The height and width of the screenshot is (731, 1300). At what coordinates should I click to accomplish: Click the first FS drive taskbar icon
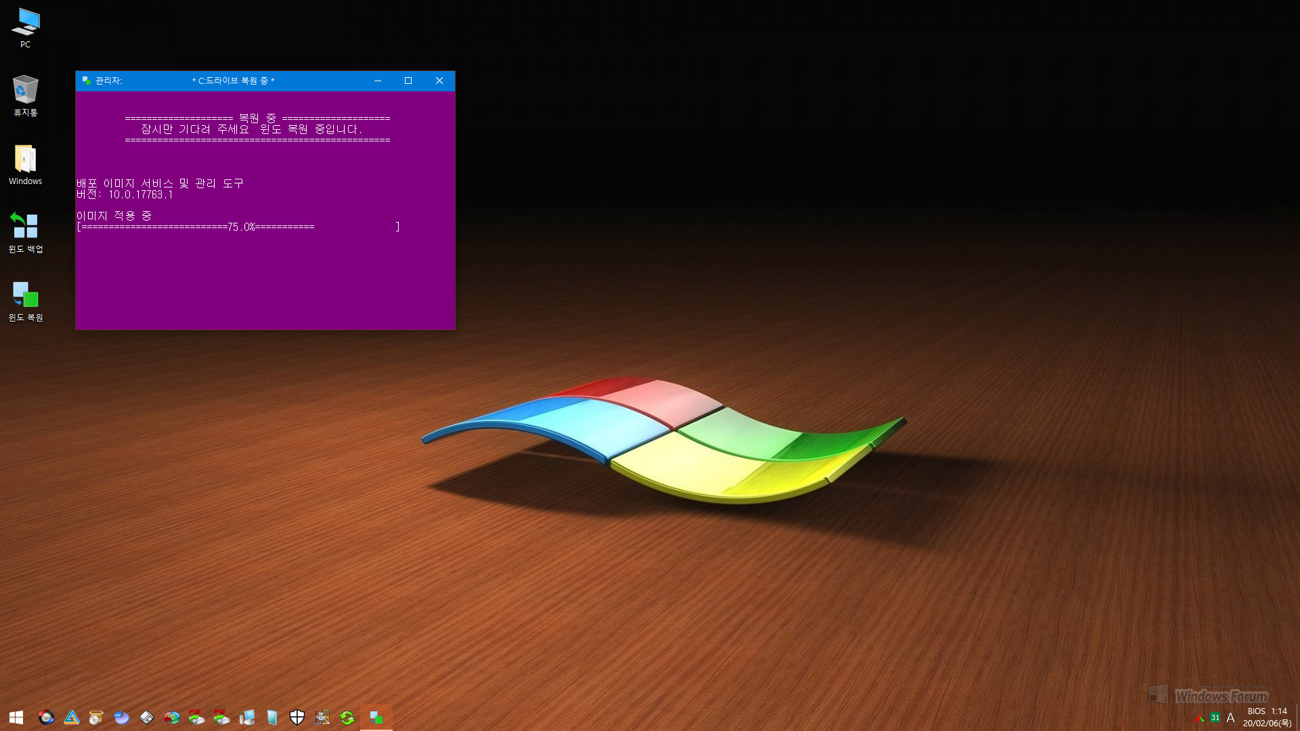[x=196, y=717]
